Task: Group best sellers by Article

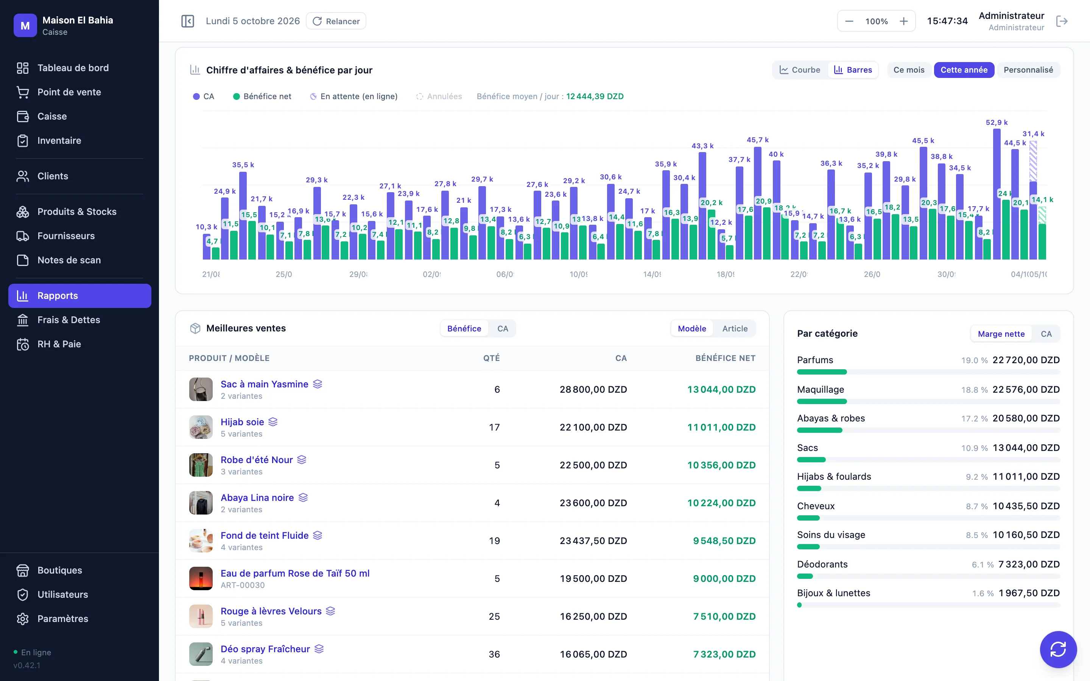Action: coord(735,329)
